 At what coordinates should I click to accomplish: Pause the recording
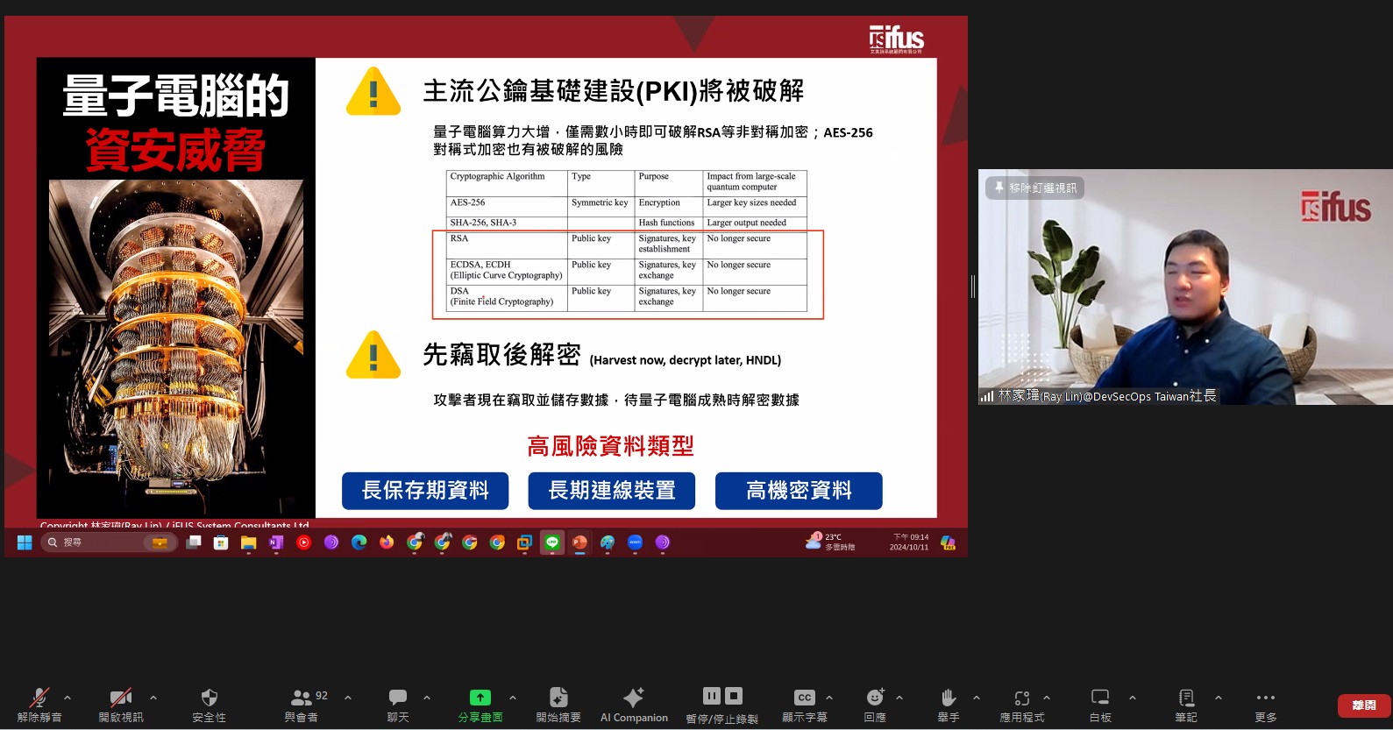point(712,696)
